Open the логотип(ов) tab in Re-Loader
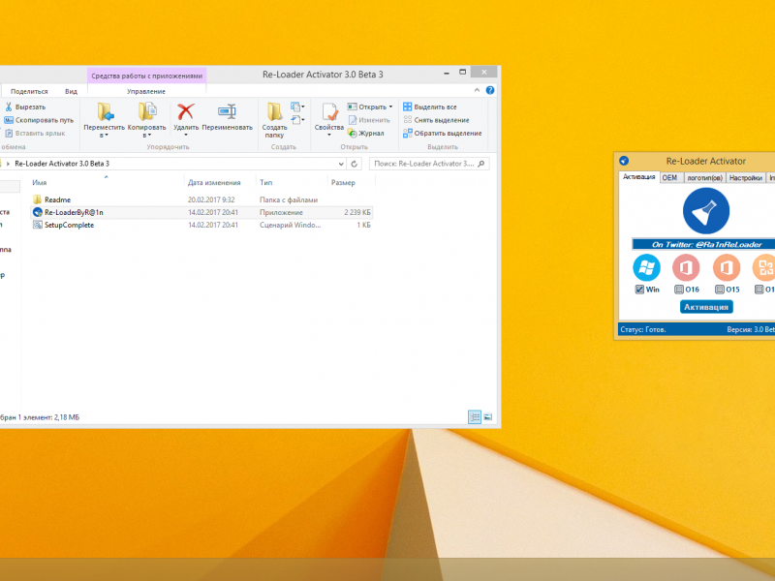The width and height of the screenshot is (775, 581). (705, 178)
